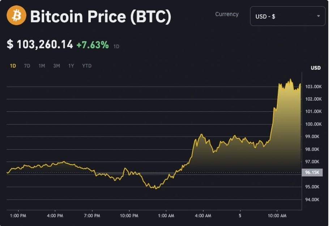Click the 96.15K opening price marker
This screenshot has width=329, height=226.
312,173
